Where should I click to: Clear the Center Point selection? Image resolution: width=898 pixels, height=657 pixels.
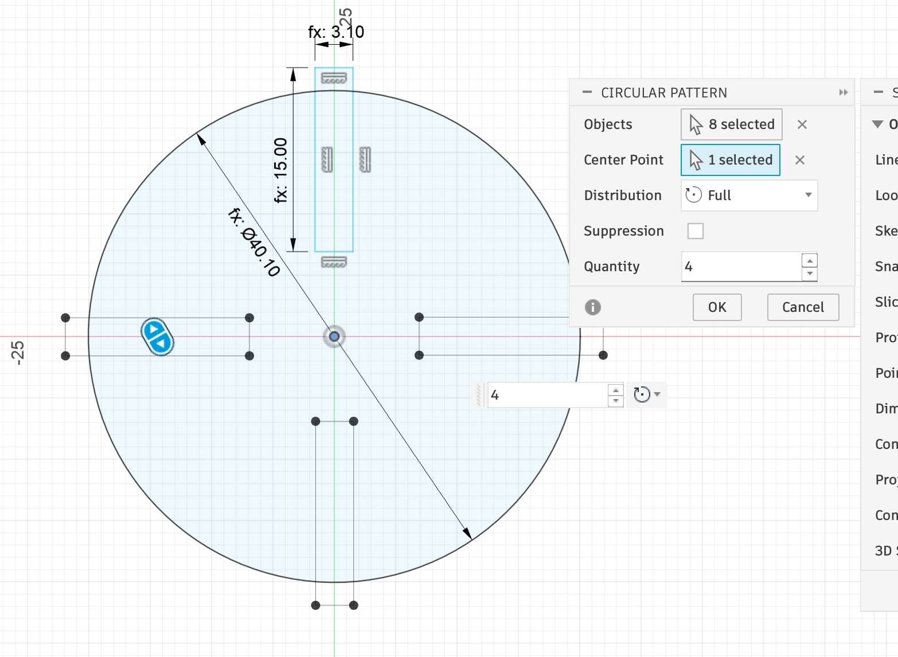pos(800,160)
